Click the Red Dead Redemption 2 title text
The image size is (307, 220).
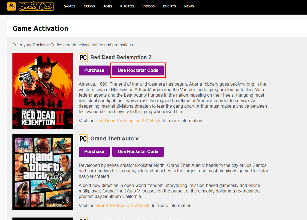(121, 58)
